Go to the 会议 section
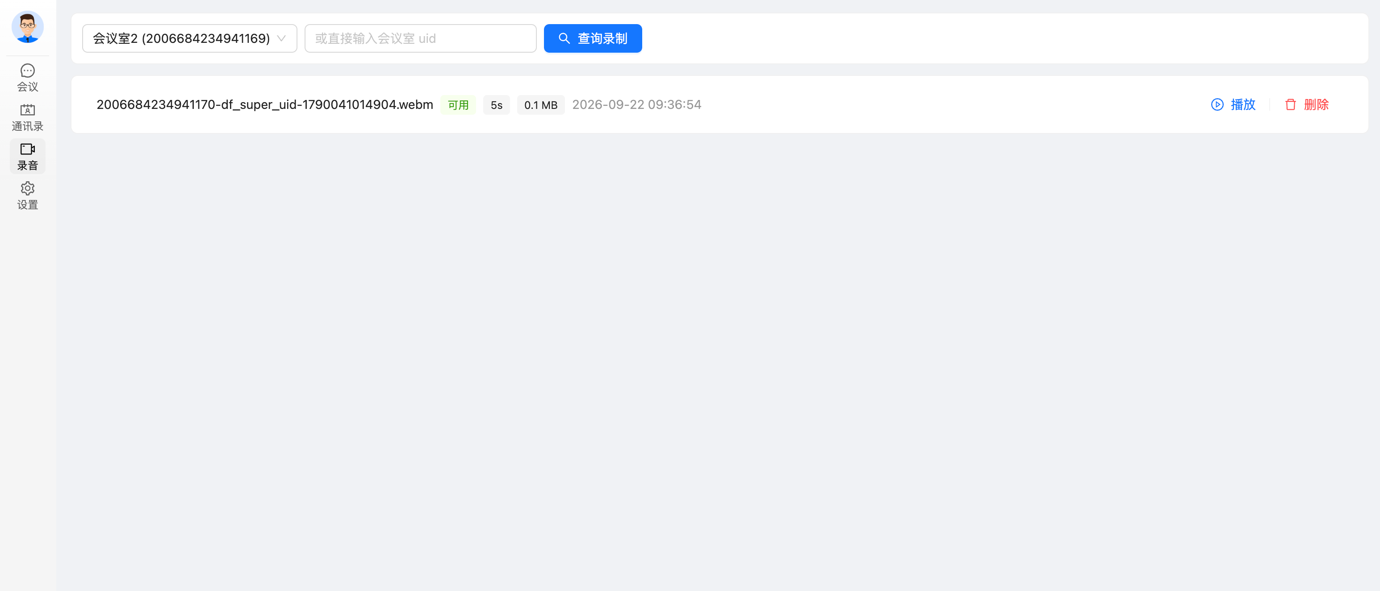Screen dimensions: 1380x591 27,78
